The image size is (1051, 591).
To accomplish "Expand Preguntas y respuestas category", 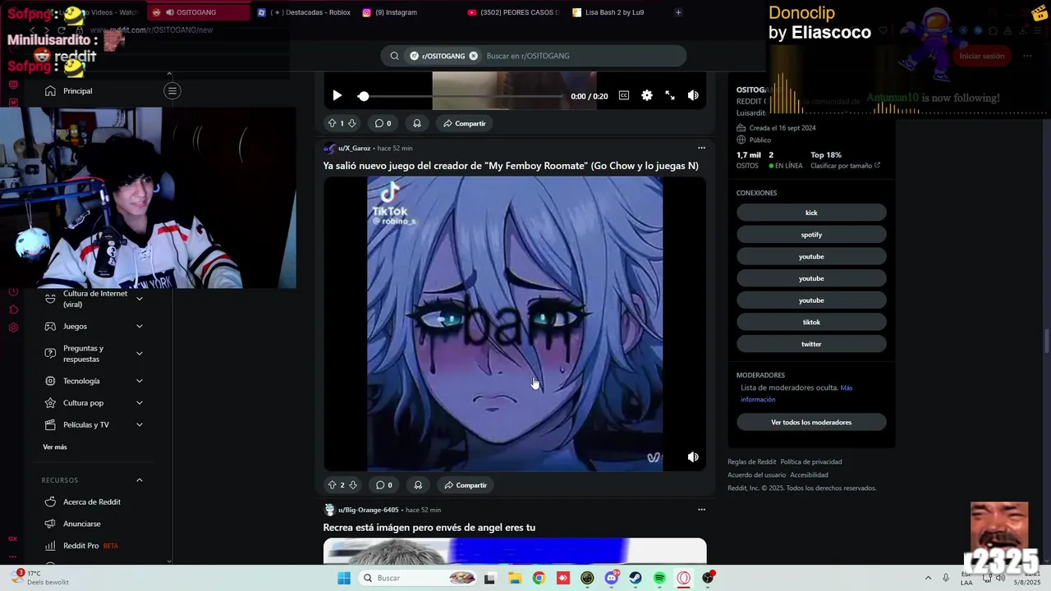I will [139, 354].
